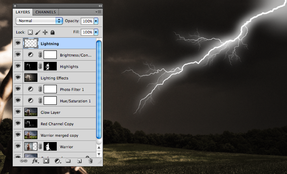Select the Lighting Effects layer thumbnail

[x=31, y=78]
